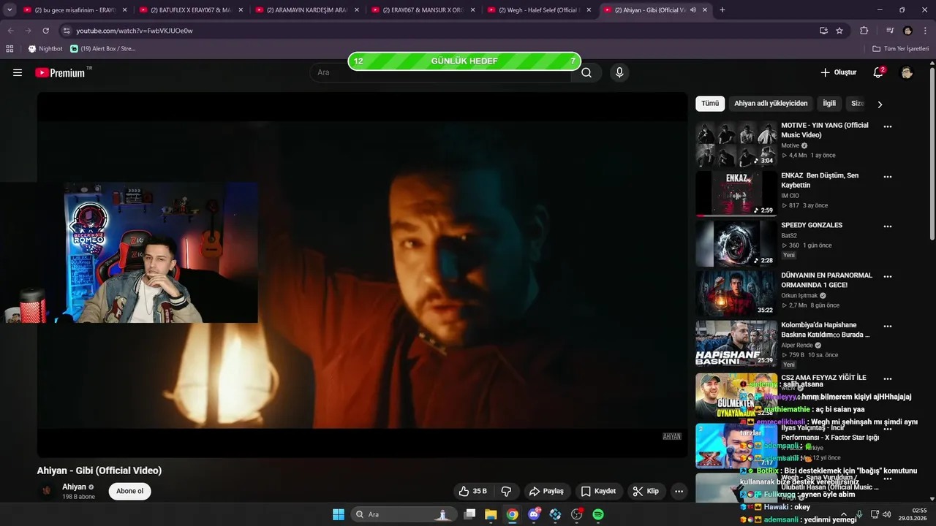Reload the page with browser refresh
Viewport: 936px width, 526px height.
click(46, 31)
